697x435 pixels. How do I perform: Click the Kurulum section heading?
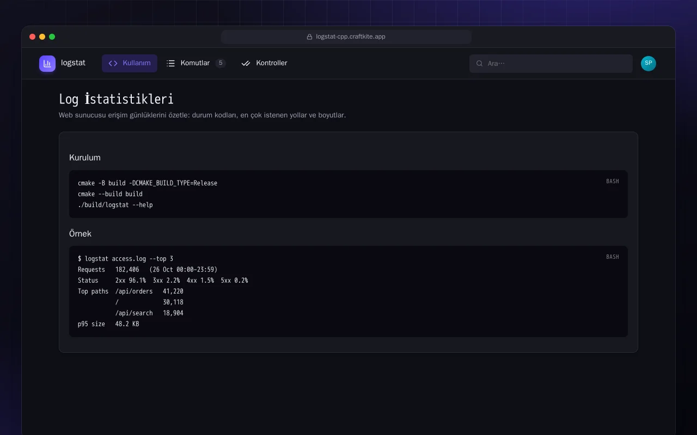coord(85,158)
